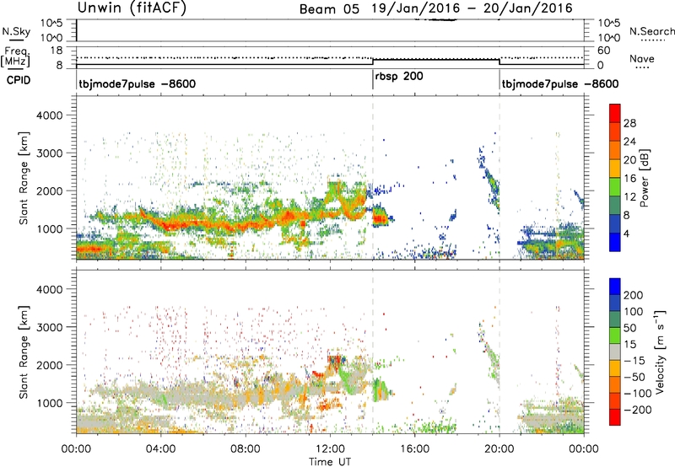Select the Power color bar segment between 20 and 24

click(x=615, y=151)
